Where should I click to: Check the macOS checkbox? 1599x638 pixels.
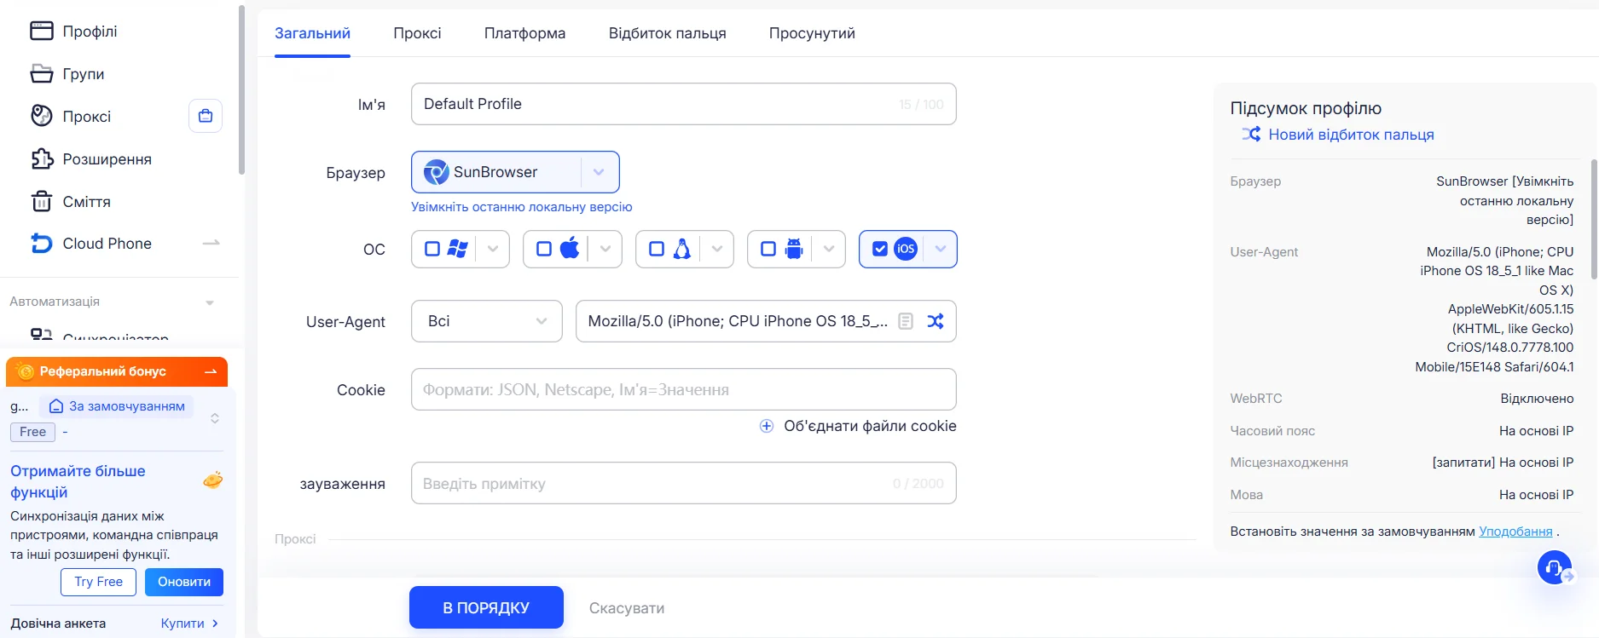544,249
